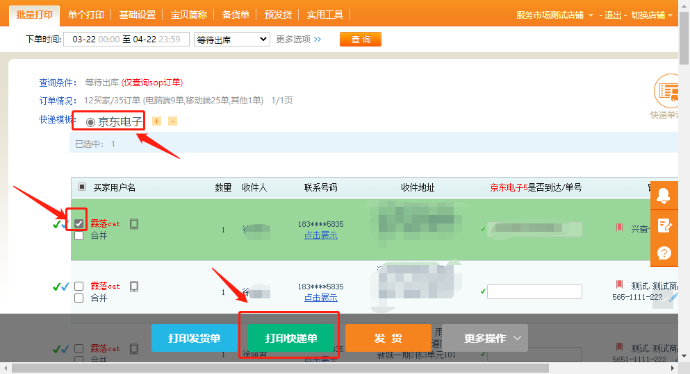Click the double check marks beside second order

[x=60, y=287]
